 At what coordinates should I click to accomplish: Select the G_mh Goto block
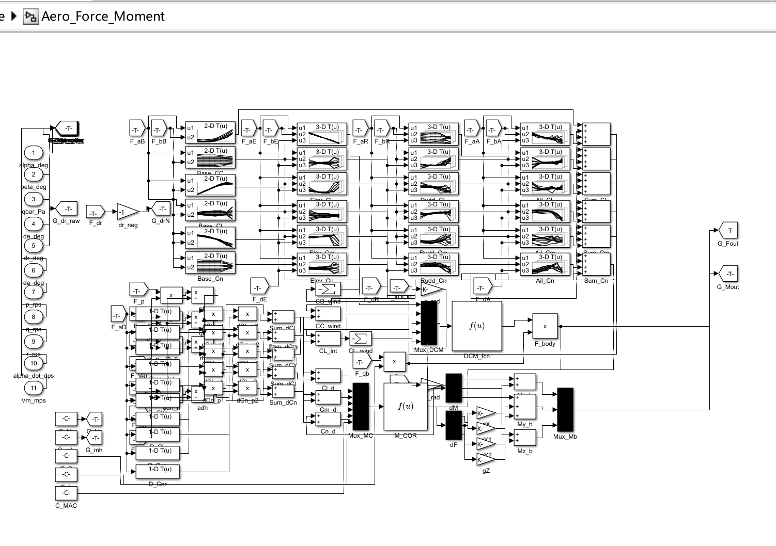(95, 438)
